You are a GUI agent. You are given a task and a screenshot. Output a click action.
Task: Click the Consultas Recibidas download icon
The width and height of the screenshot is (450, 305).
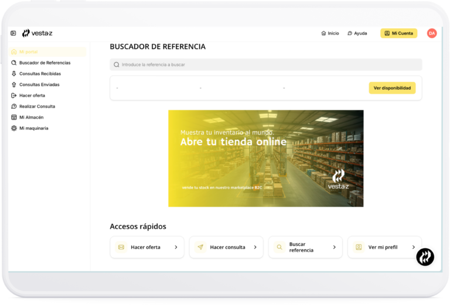coord(14,74)
